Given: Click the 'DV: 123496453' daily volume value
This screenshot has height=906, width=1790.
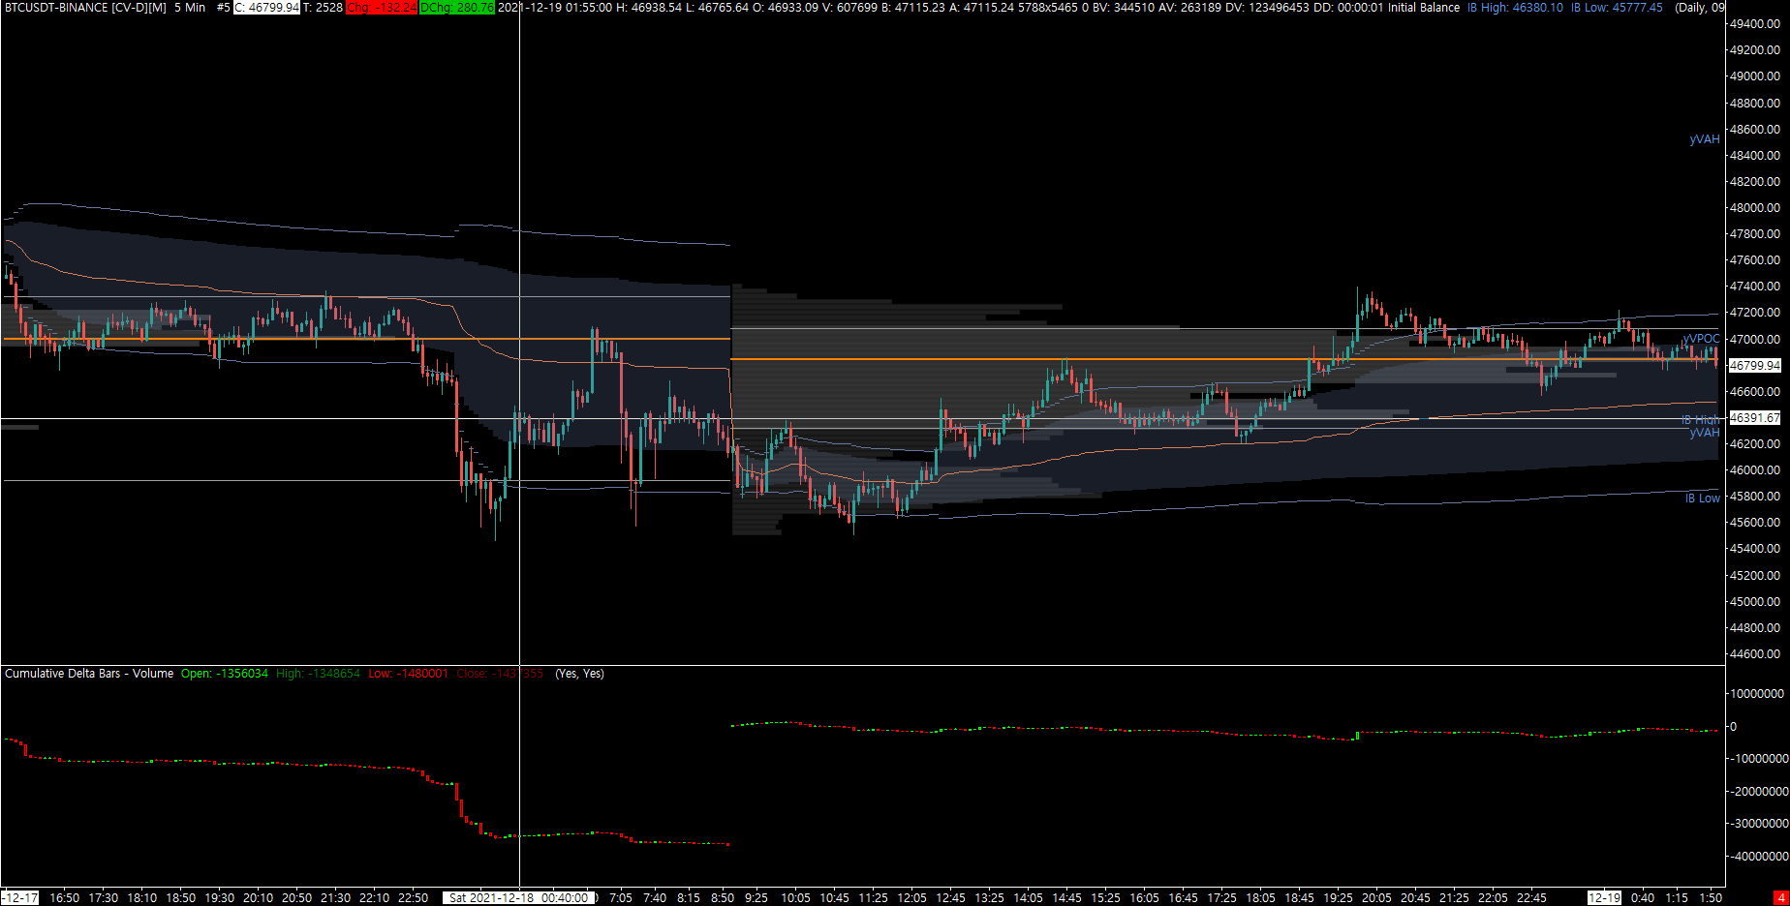Looking at the screenshot, I should coord(1267,7).
